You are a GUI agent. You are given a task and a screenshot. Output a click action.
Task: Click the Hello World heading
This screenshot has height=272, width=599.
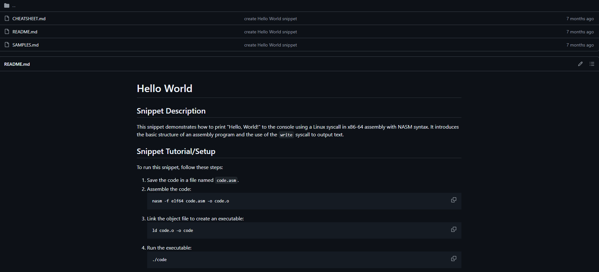pyautogui.click(x=165, y=89)
